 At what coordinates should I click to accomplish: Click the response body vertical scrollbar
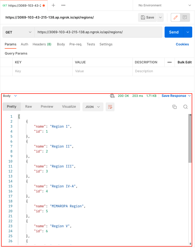190,138
